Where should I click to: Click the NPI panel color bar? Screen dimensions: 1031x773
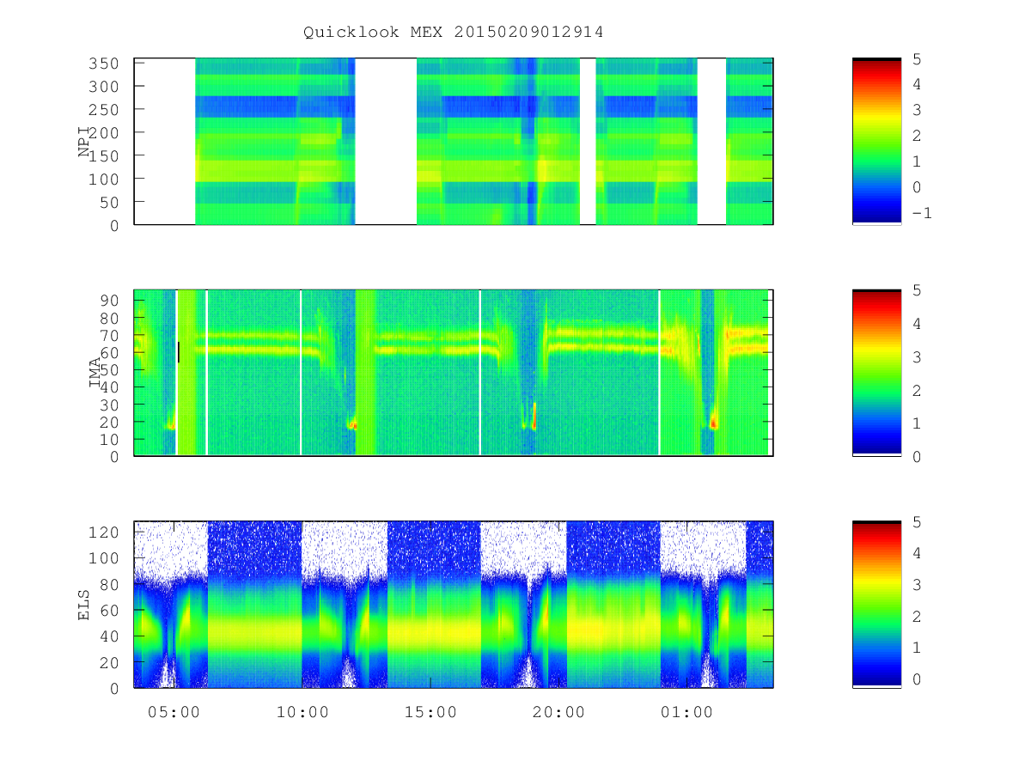[876, 142]
